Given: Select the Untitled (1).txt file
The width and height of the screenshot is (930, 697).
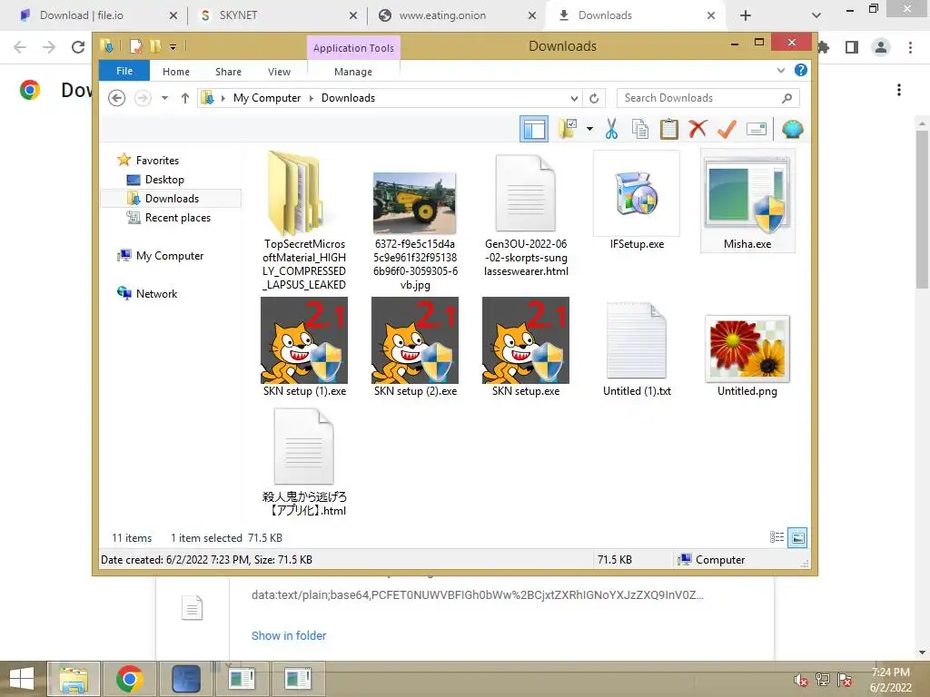Looking at the screenshot, I should 637,349.
